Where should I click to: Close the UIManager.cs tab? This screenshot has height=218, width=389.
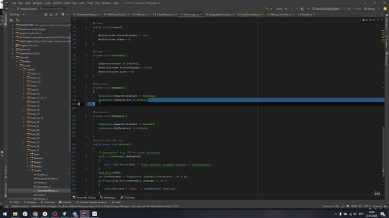[201, 15]
